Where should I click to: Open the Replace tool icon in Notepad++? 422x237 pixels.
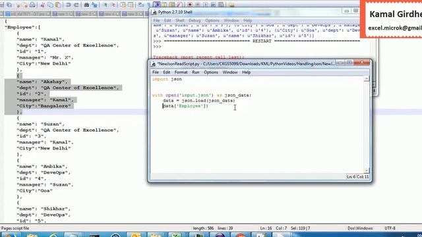(95, 5)
